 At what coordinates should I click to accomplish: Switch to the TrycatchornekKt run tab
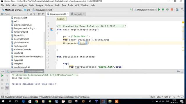[15, 71]
